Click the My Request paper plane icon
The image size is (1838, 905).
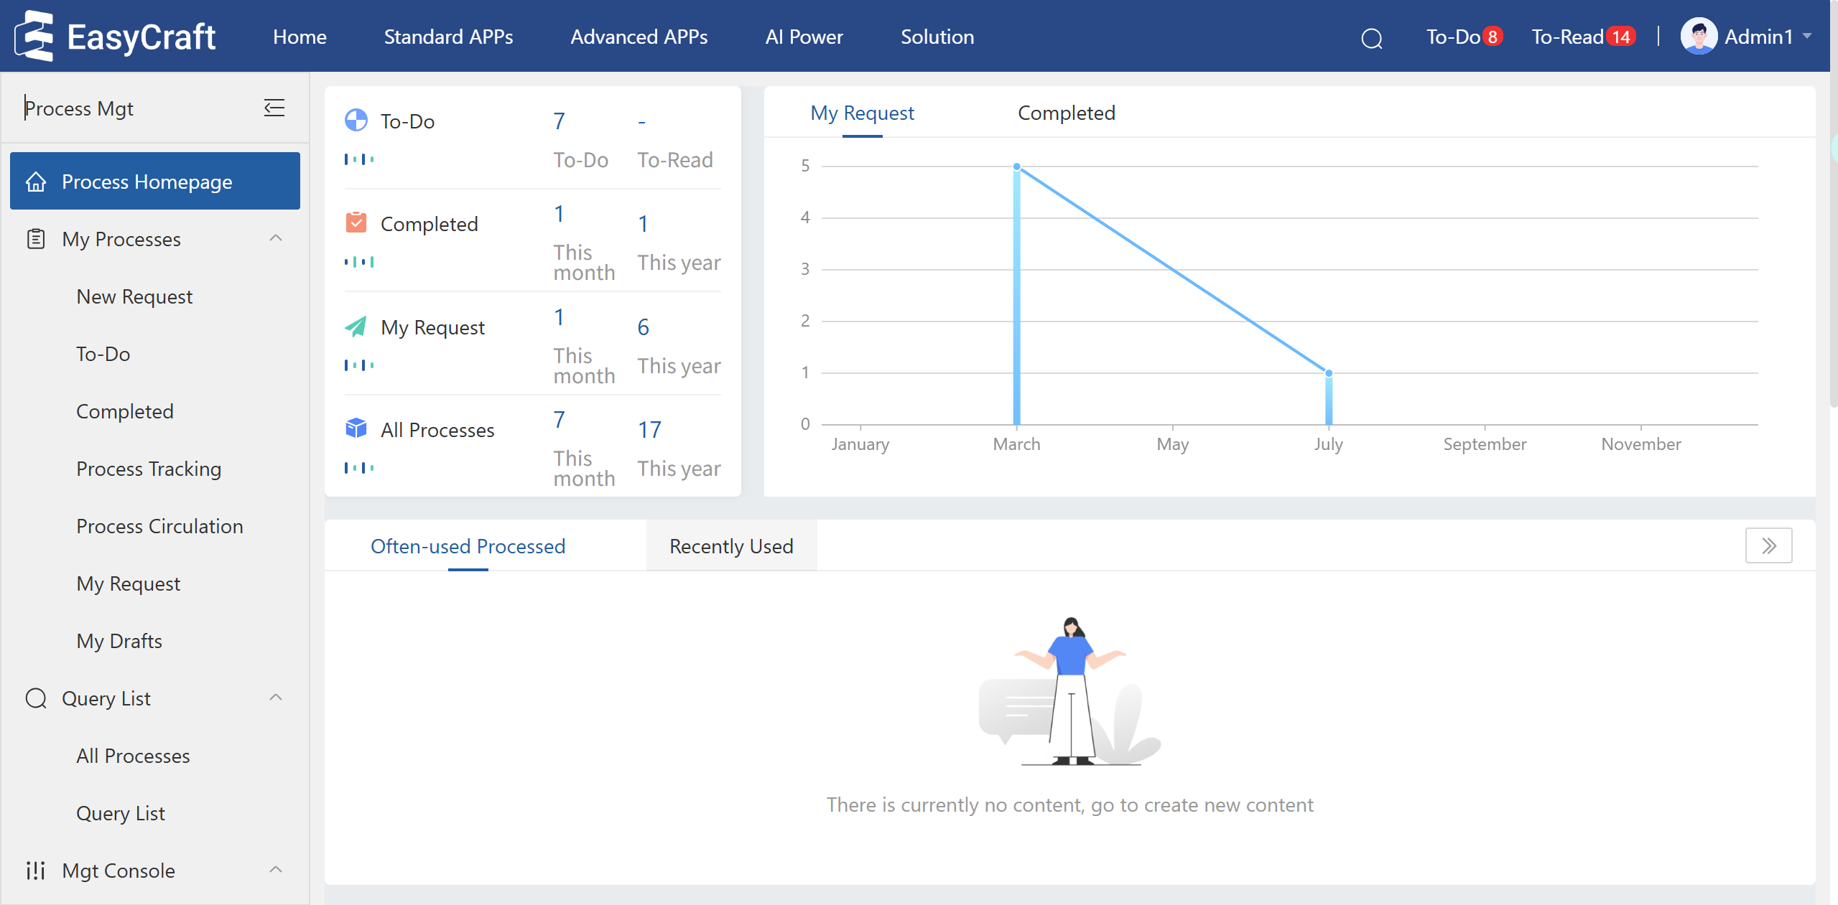(x=356, y=327)
